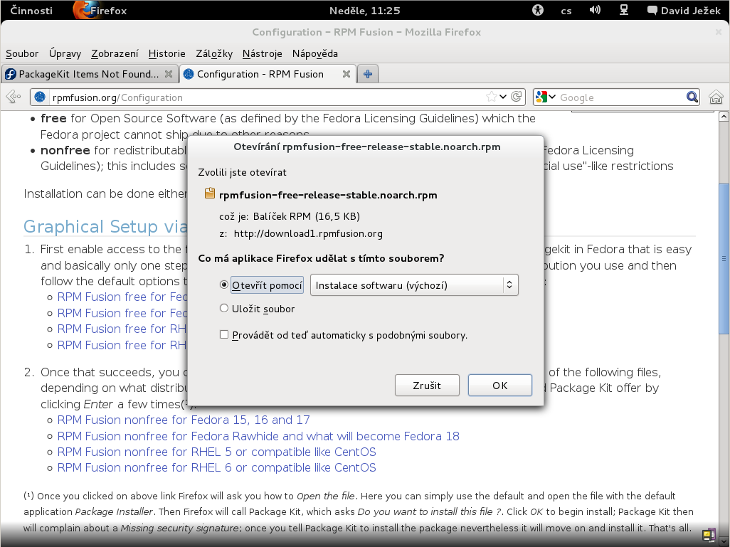Click the Zrušit button
Viewport: 730px width, 547px height.
coord(427,386)
